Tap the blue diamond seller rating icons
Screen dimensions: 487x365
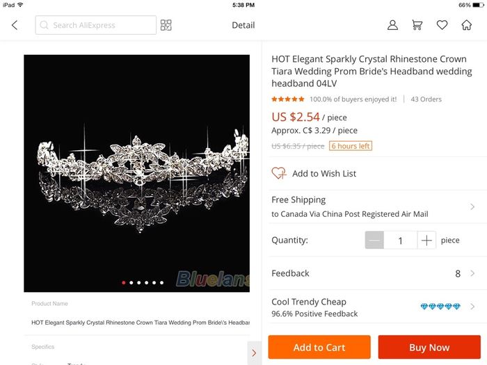tap(440, 307)
